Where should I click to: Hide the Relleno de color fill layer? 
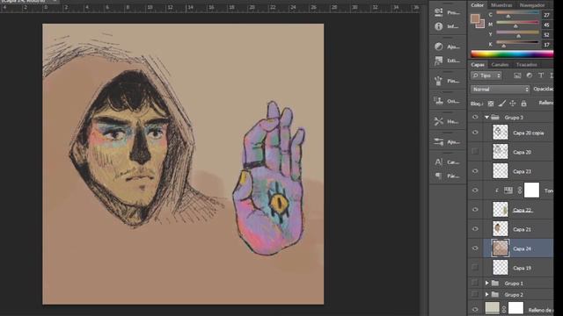pos(475,309)
